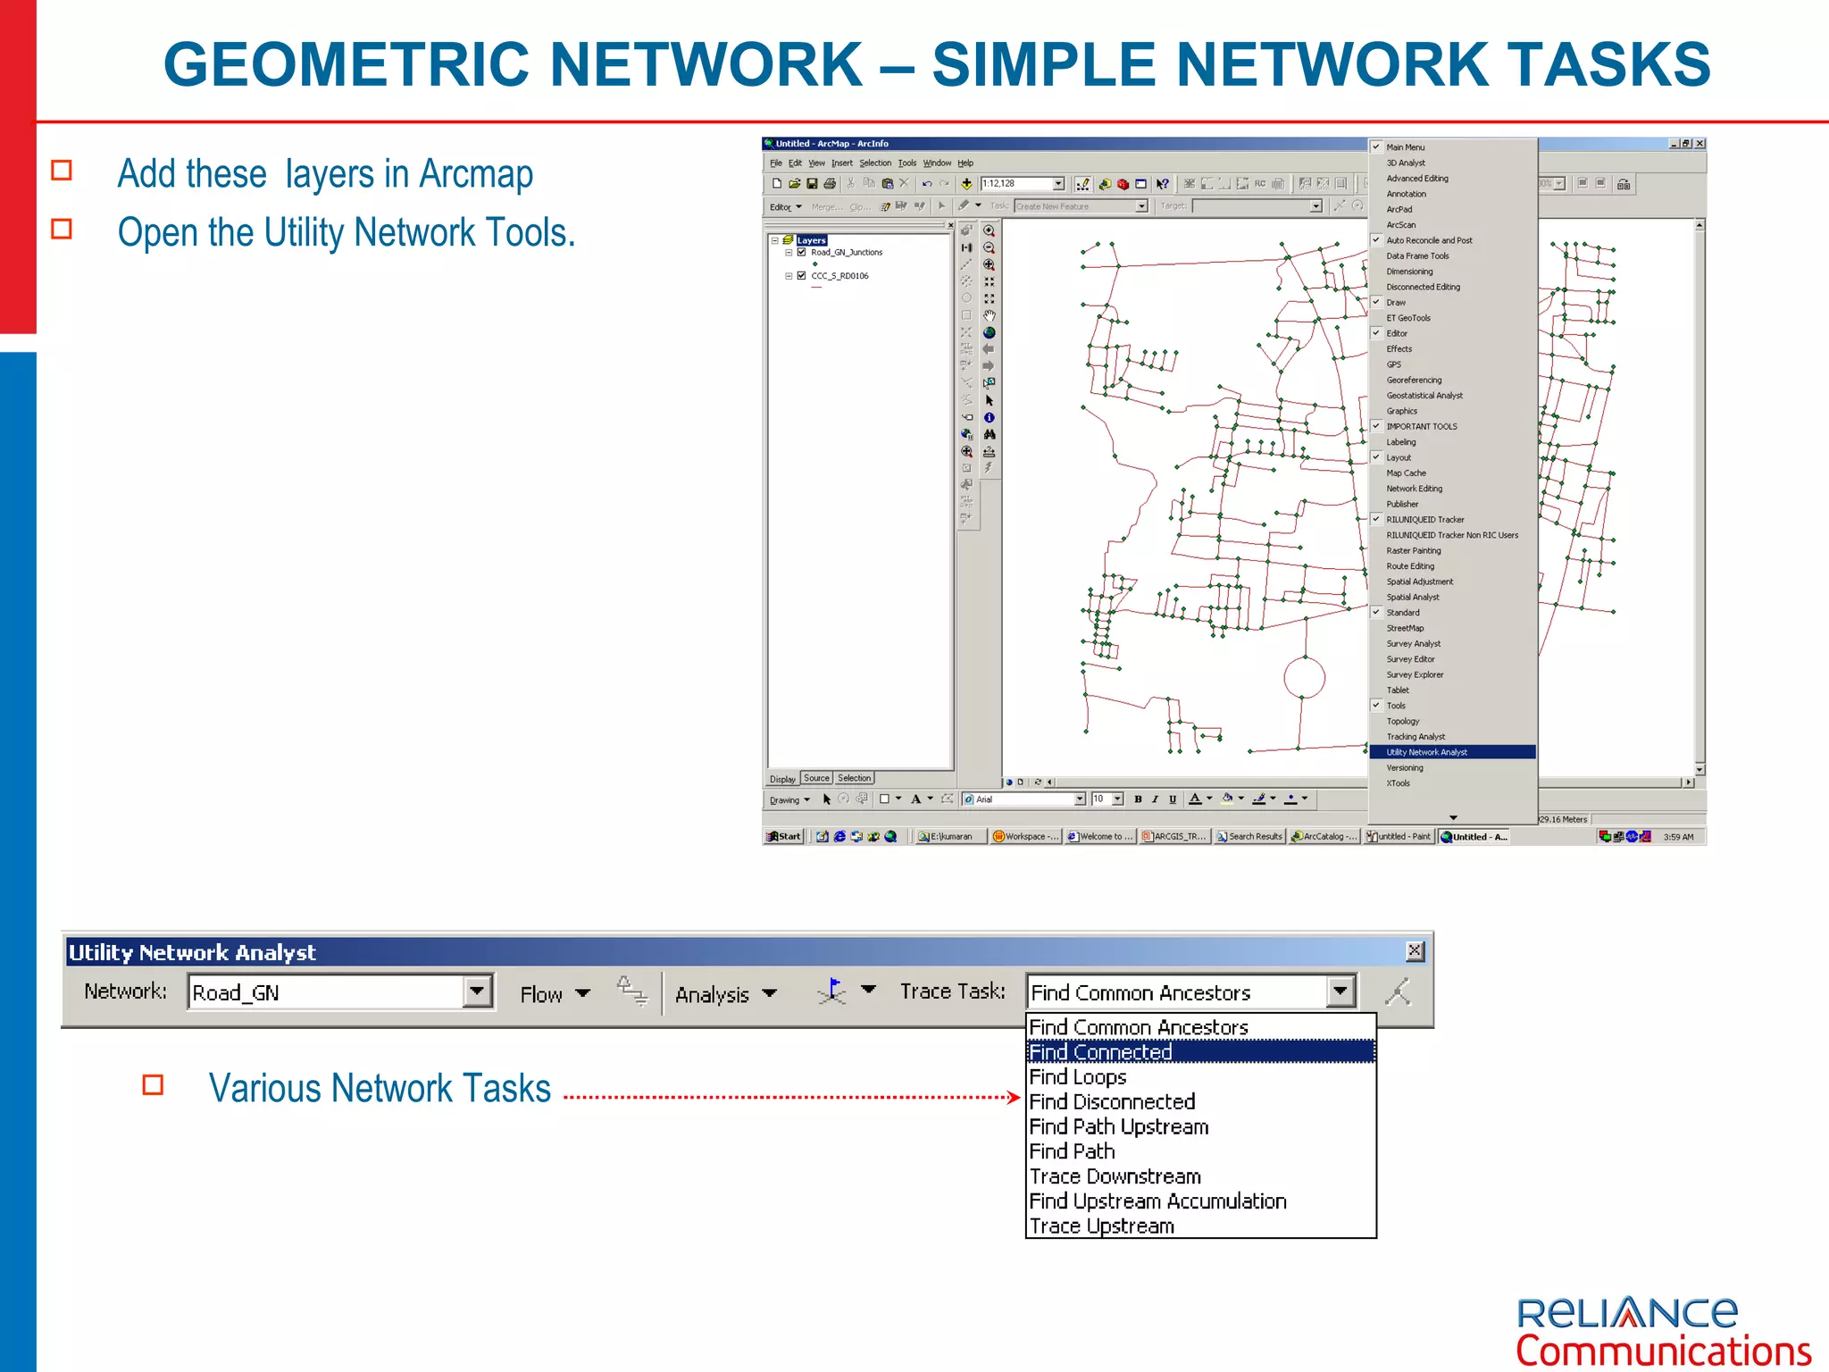Uncheck the CCC_S_RD0106 layer checkbox
The height and width of the screenshot is (1372, 1829).
click(801, 275)
